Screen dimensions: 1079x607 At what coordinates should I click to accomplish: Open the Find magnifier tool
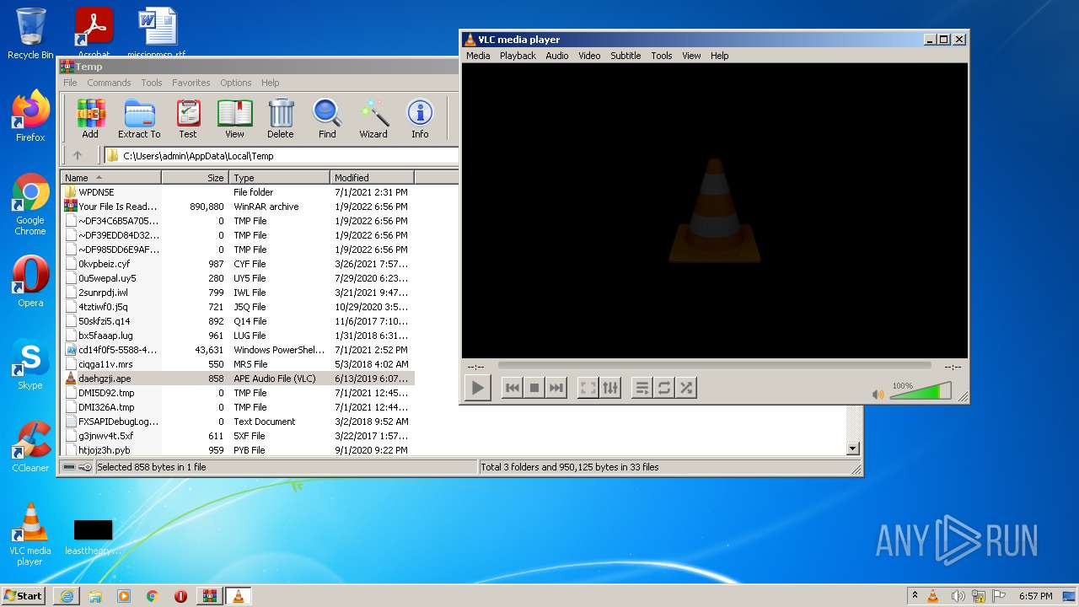[x=327, y=118]
